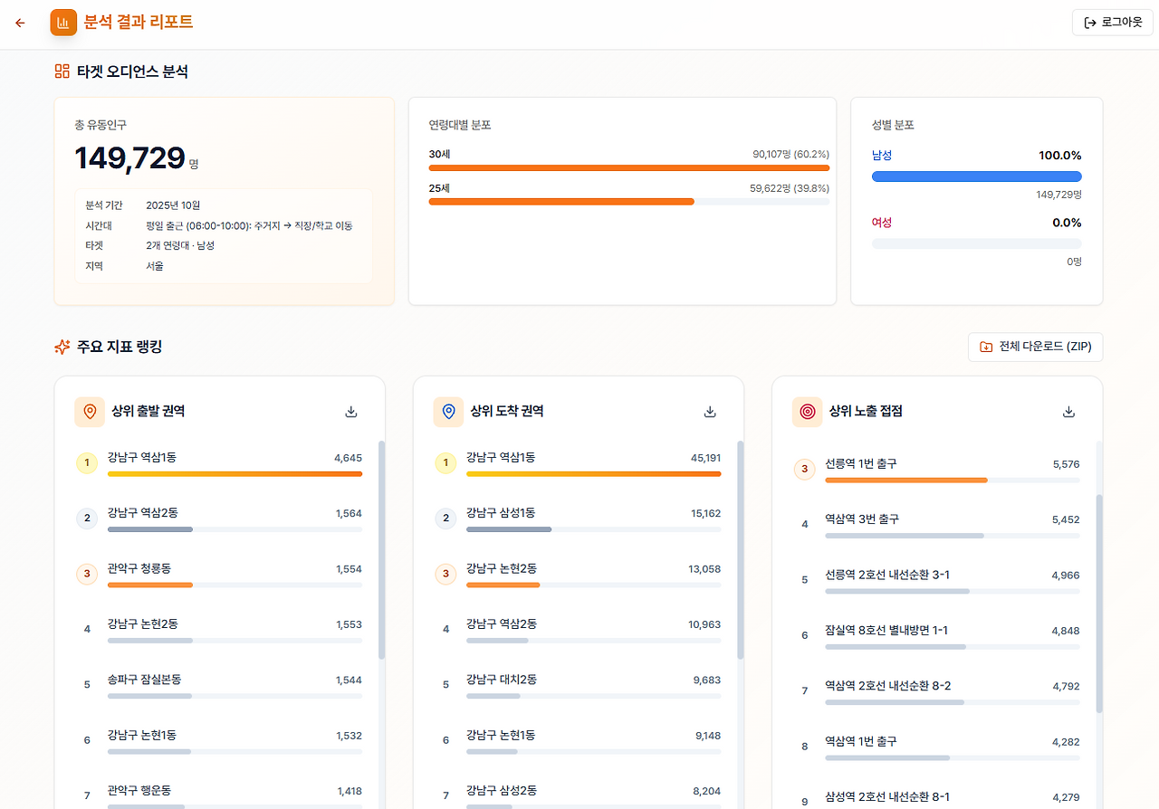1159x809 pixels.
Task: Click the sparkle icon next to 주요 지표 랭킹
Action: (62, 347)
